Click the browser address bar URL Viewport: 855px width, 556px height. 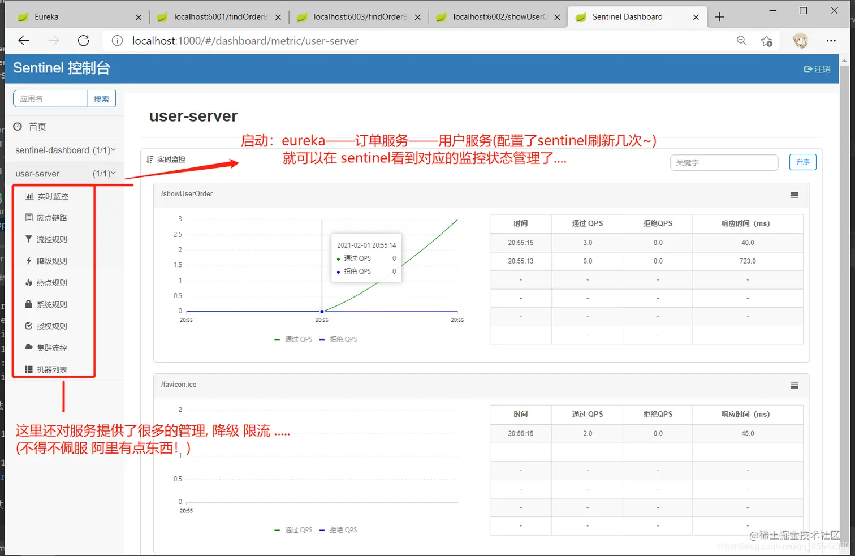tap(245, 41)
